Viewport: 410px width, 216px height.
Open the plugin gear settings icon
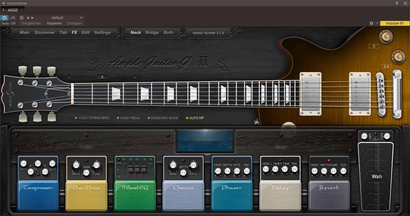(x=371, y=23)
